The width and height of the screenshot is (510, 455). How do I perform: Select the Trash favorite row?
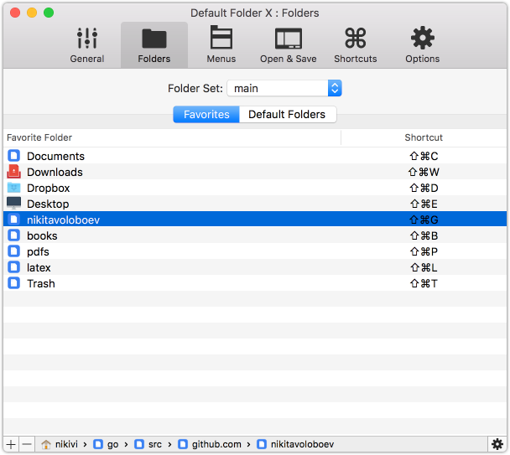tap(255, 283)
